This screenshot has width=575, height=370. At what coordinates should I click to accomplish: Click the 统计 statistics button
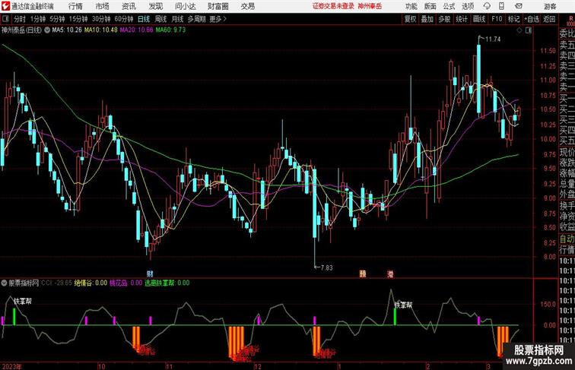(462, 19)
